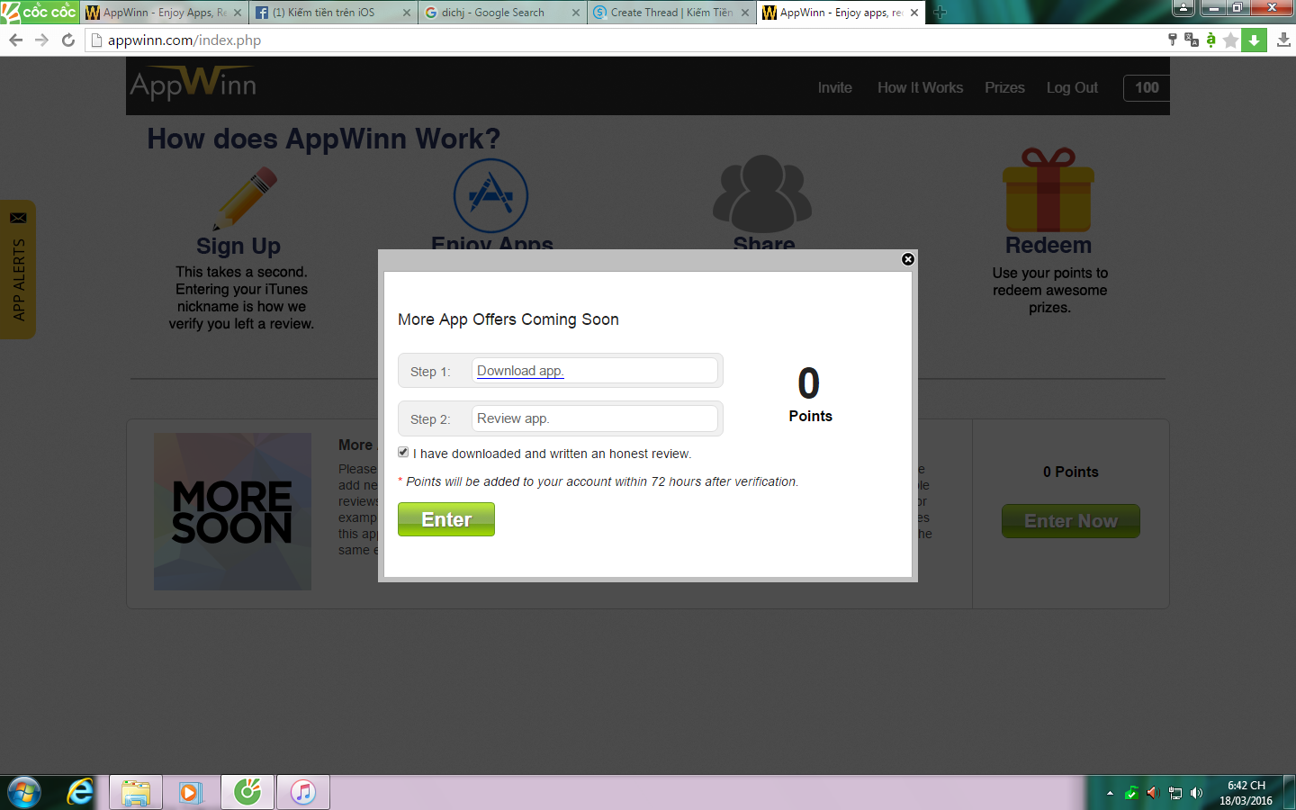Close the active AppWinn tab

(x=914, y=13)
